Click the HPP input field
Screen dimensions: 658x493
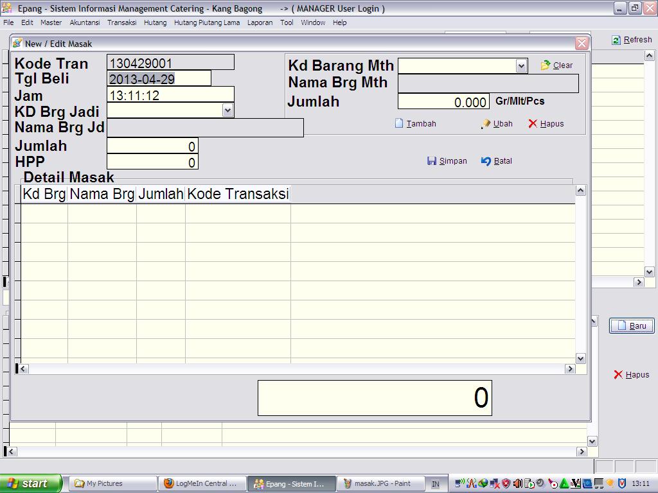tap(152, 162)
